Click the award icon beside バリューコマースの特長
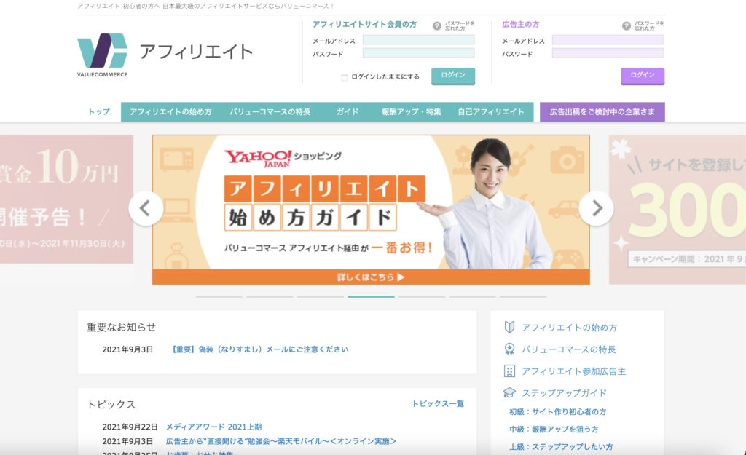Viewport: 746px width, 455px height. pos(509,349)
